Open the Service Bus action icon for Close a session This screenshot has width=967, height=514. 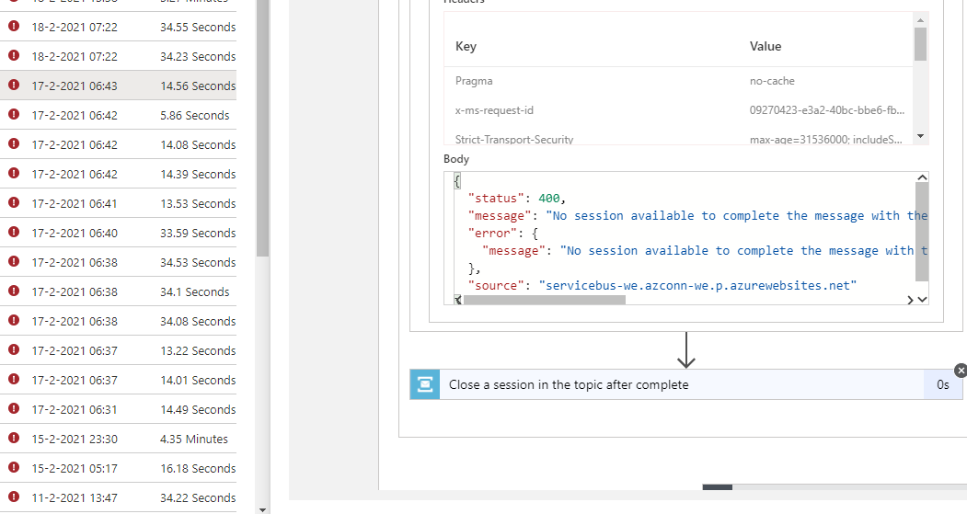coord(425,384)
